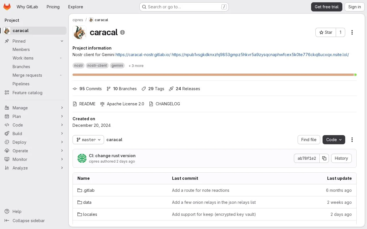
Task: Click the cipres author avatar
Action: pyautogui.click(x=82, y=158)
